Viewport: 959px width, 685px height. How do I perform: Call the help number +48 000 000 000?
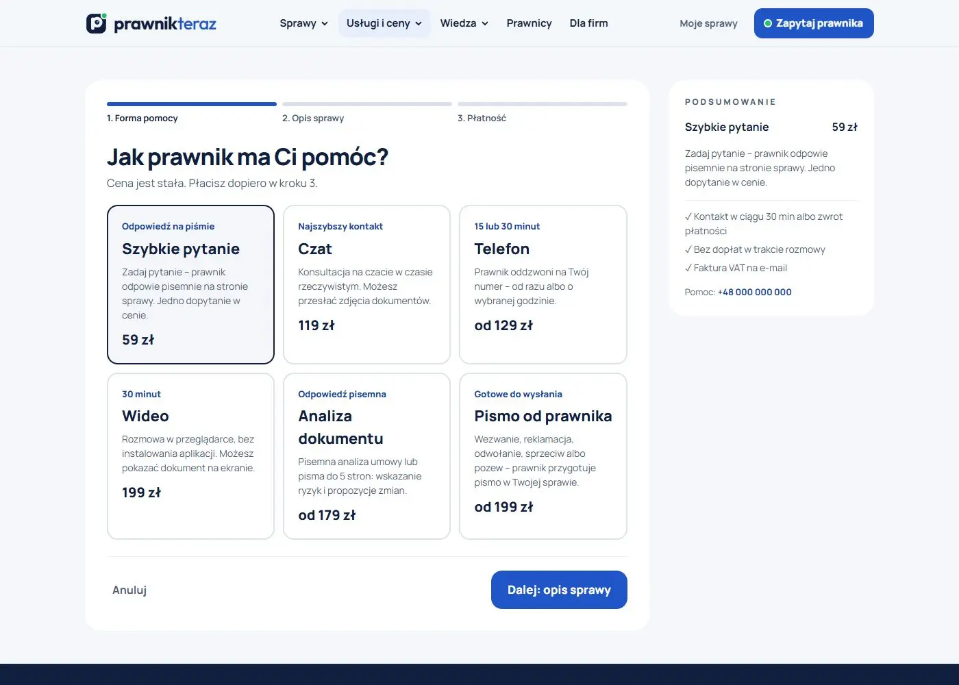pyautogui.click(x=754, y=292)
